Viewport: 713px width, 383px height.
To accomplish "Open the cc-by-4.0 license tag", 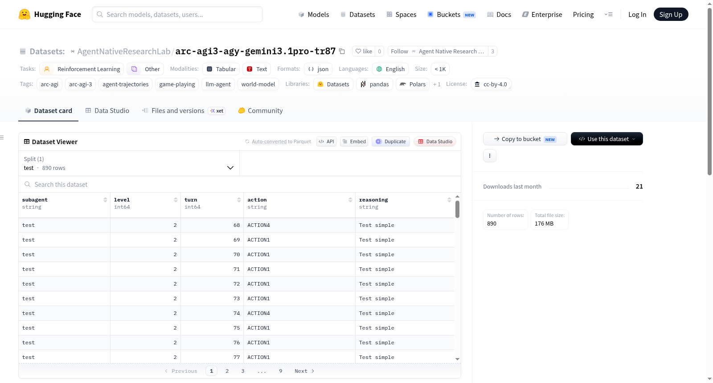I will pyautogui.click(x=491, y=84).
